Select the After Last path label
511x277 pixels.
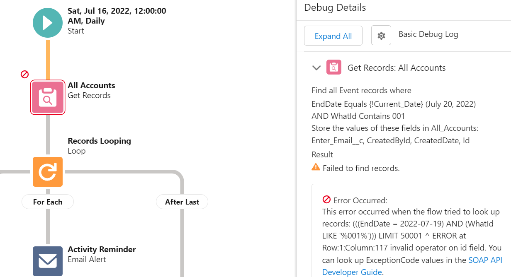click(182, 202)
